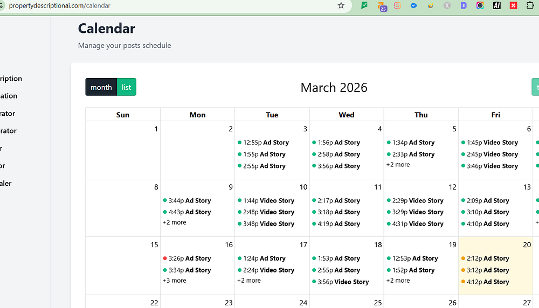
Task: Switch to month view
Action: click(x=101, y=87)
